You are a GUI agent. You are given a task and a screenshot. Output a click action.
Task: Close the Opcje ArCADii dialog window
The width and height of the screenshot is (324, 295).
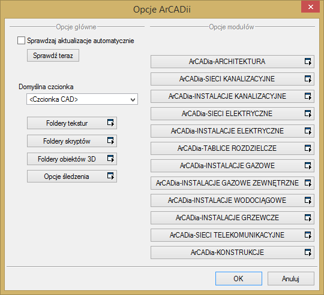[x=310, y=7]
